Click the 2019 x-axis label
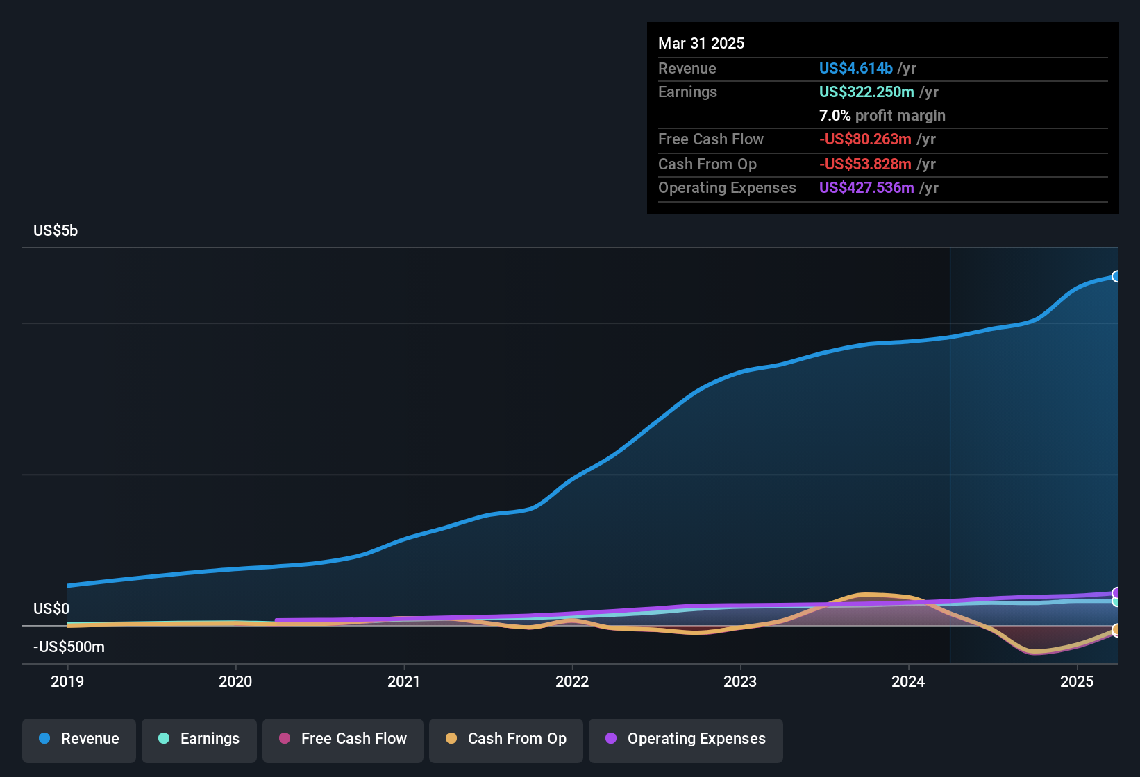1140x777 pixels. pos(67,681)
